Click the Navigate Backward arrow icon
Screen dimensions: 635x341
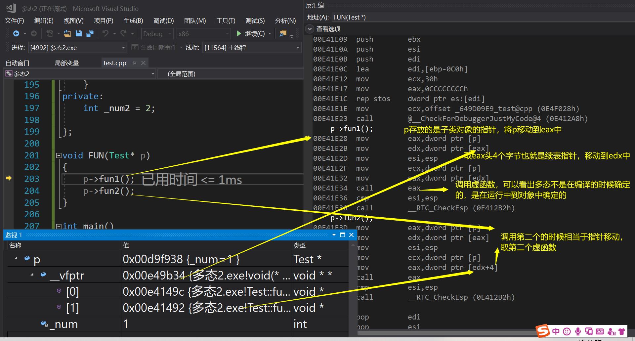[x=16, y=33]
